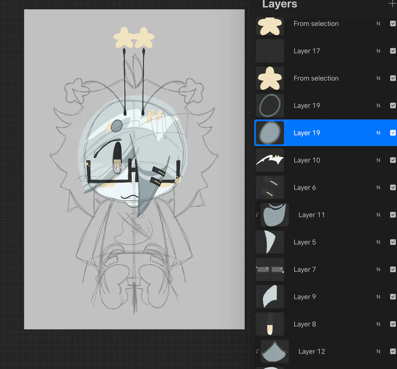Toggle Layer 6 visibility checkbox
Image resolution: width=397 pixels, height=369 pixels.
(x=393, y=187)
